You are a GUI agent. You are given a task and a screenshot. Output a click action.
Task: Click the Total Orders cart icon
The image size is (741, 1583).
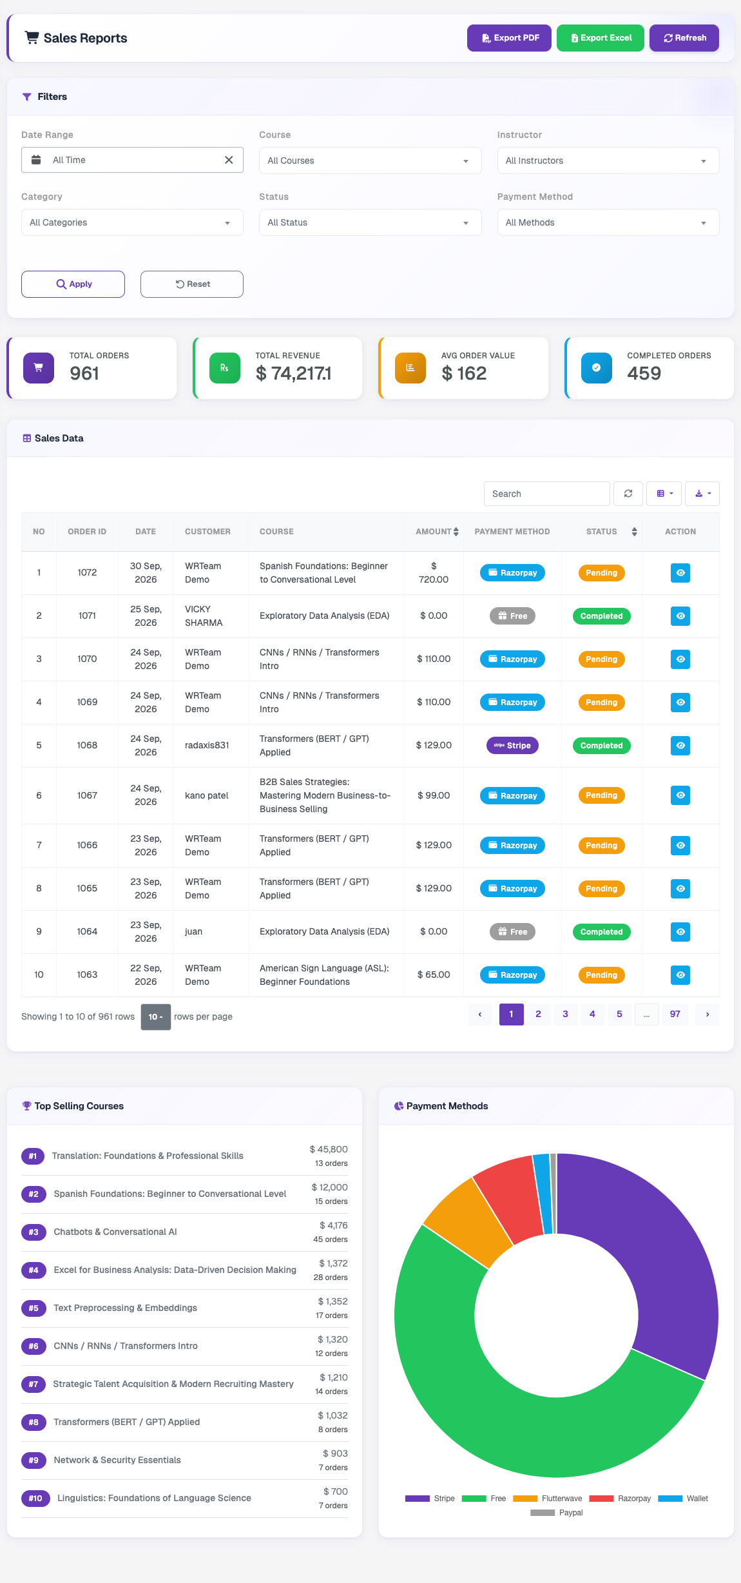tap(39, 368)
